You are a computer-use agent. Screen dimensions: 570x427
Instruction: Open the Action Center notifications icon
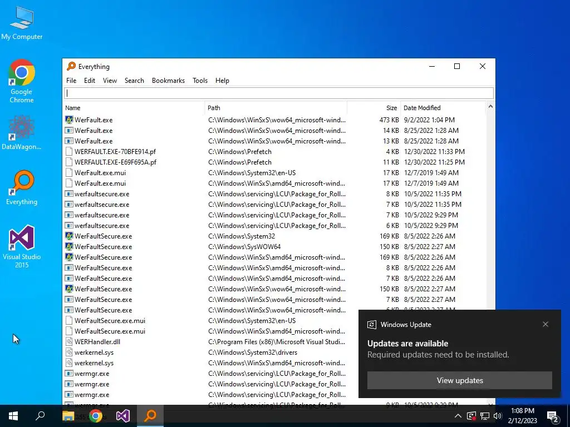[553, 416]
